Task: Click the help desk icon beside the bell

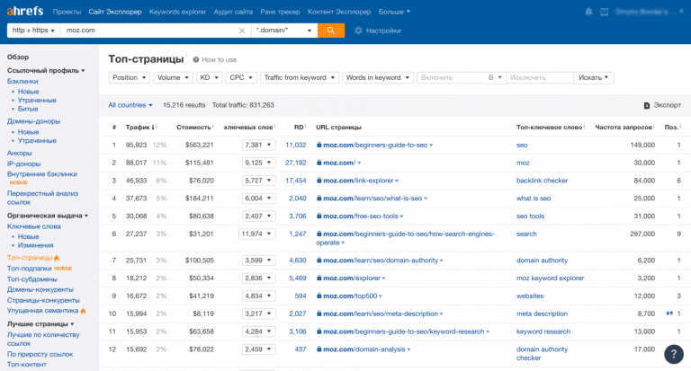Action: [605, 12]
